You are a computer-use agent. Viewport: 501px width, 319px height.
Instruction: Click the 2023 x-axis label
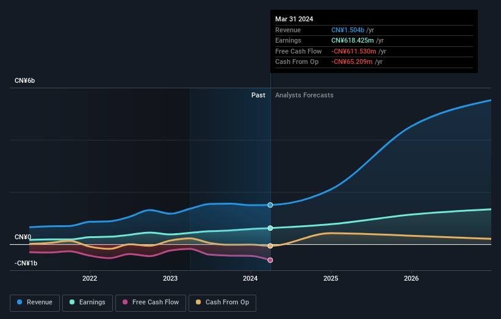pos(170,278)
